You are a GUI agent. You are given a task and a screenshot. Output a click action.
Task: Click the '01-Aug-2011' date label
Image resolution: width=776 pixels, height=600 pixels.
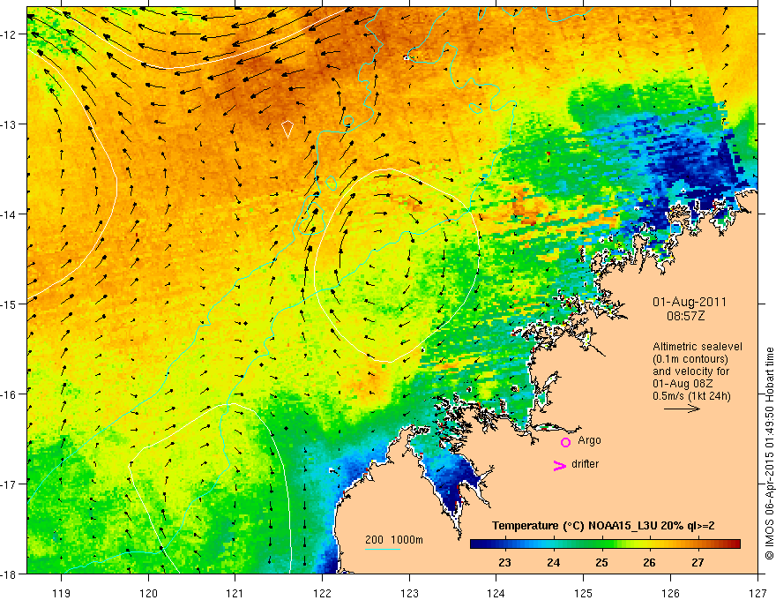pos(690,302)
